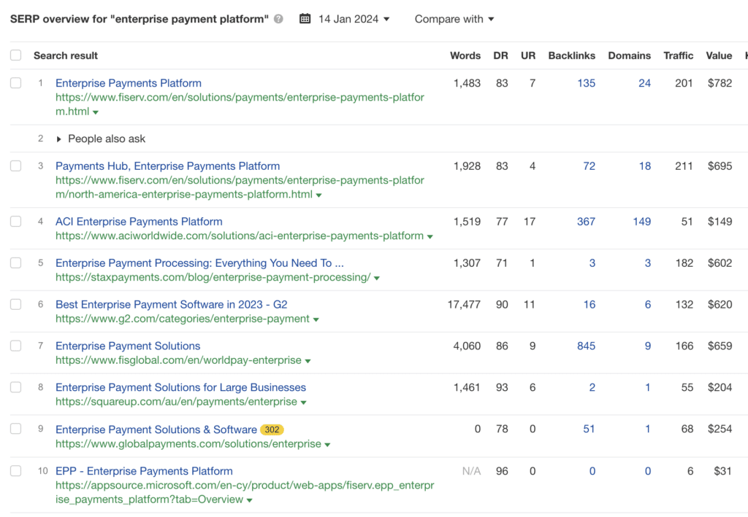748x517 pixels.
Task: Check the box for Best Enterprise Payment Software G2
Action: click(x=16, y=304)
